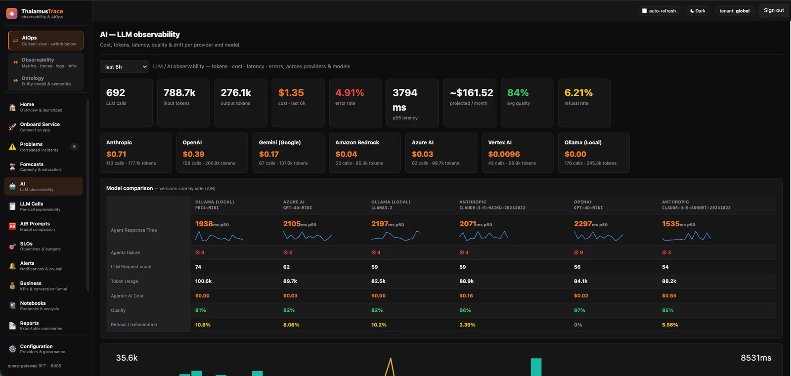Click the Sign out button
Viewport: 791px width, 376px height.
coord(774,10)
